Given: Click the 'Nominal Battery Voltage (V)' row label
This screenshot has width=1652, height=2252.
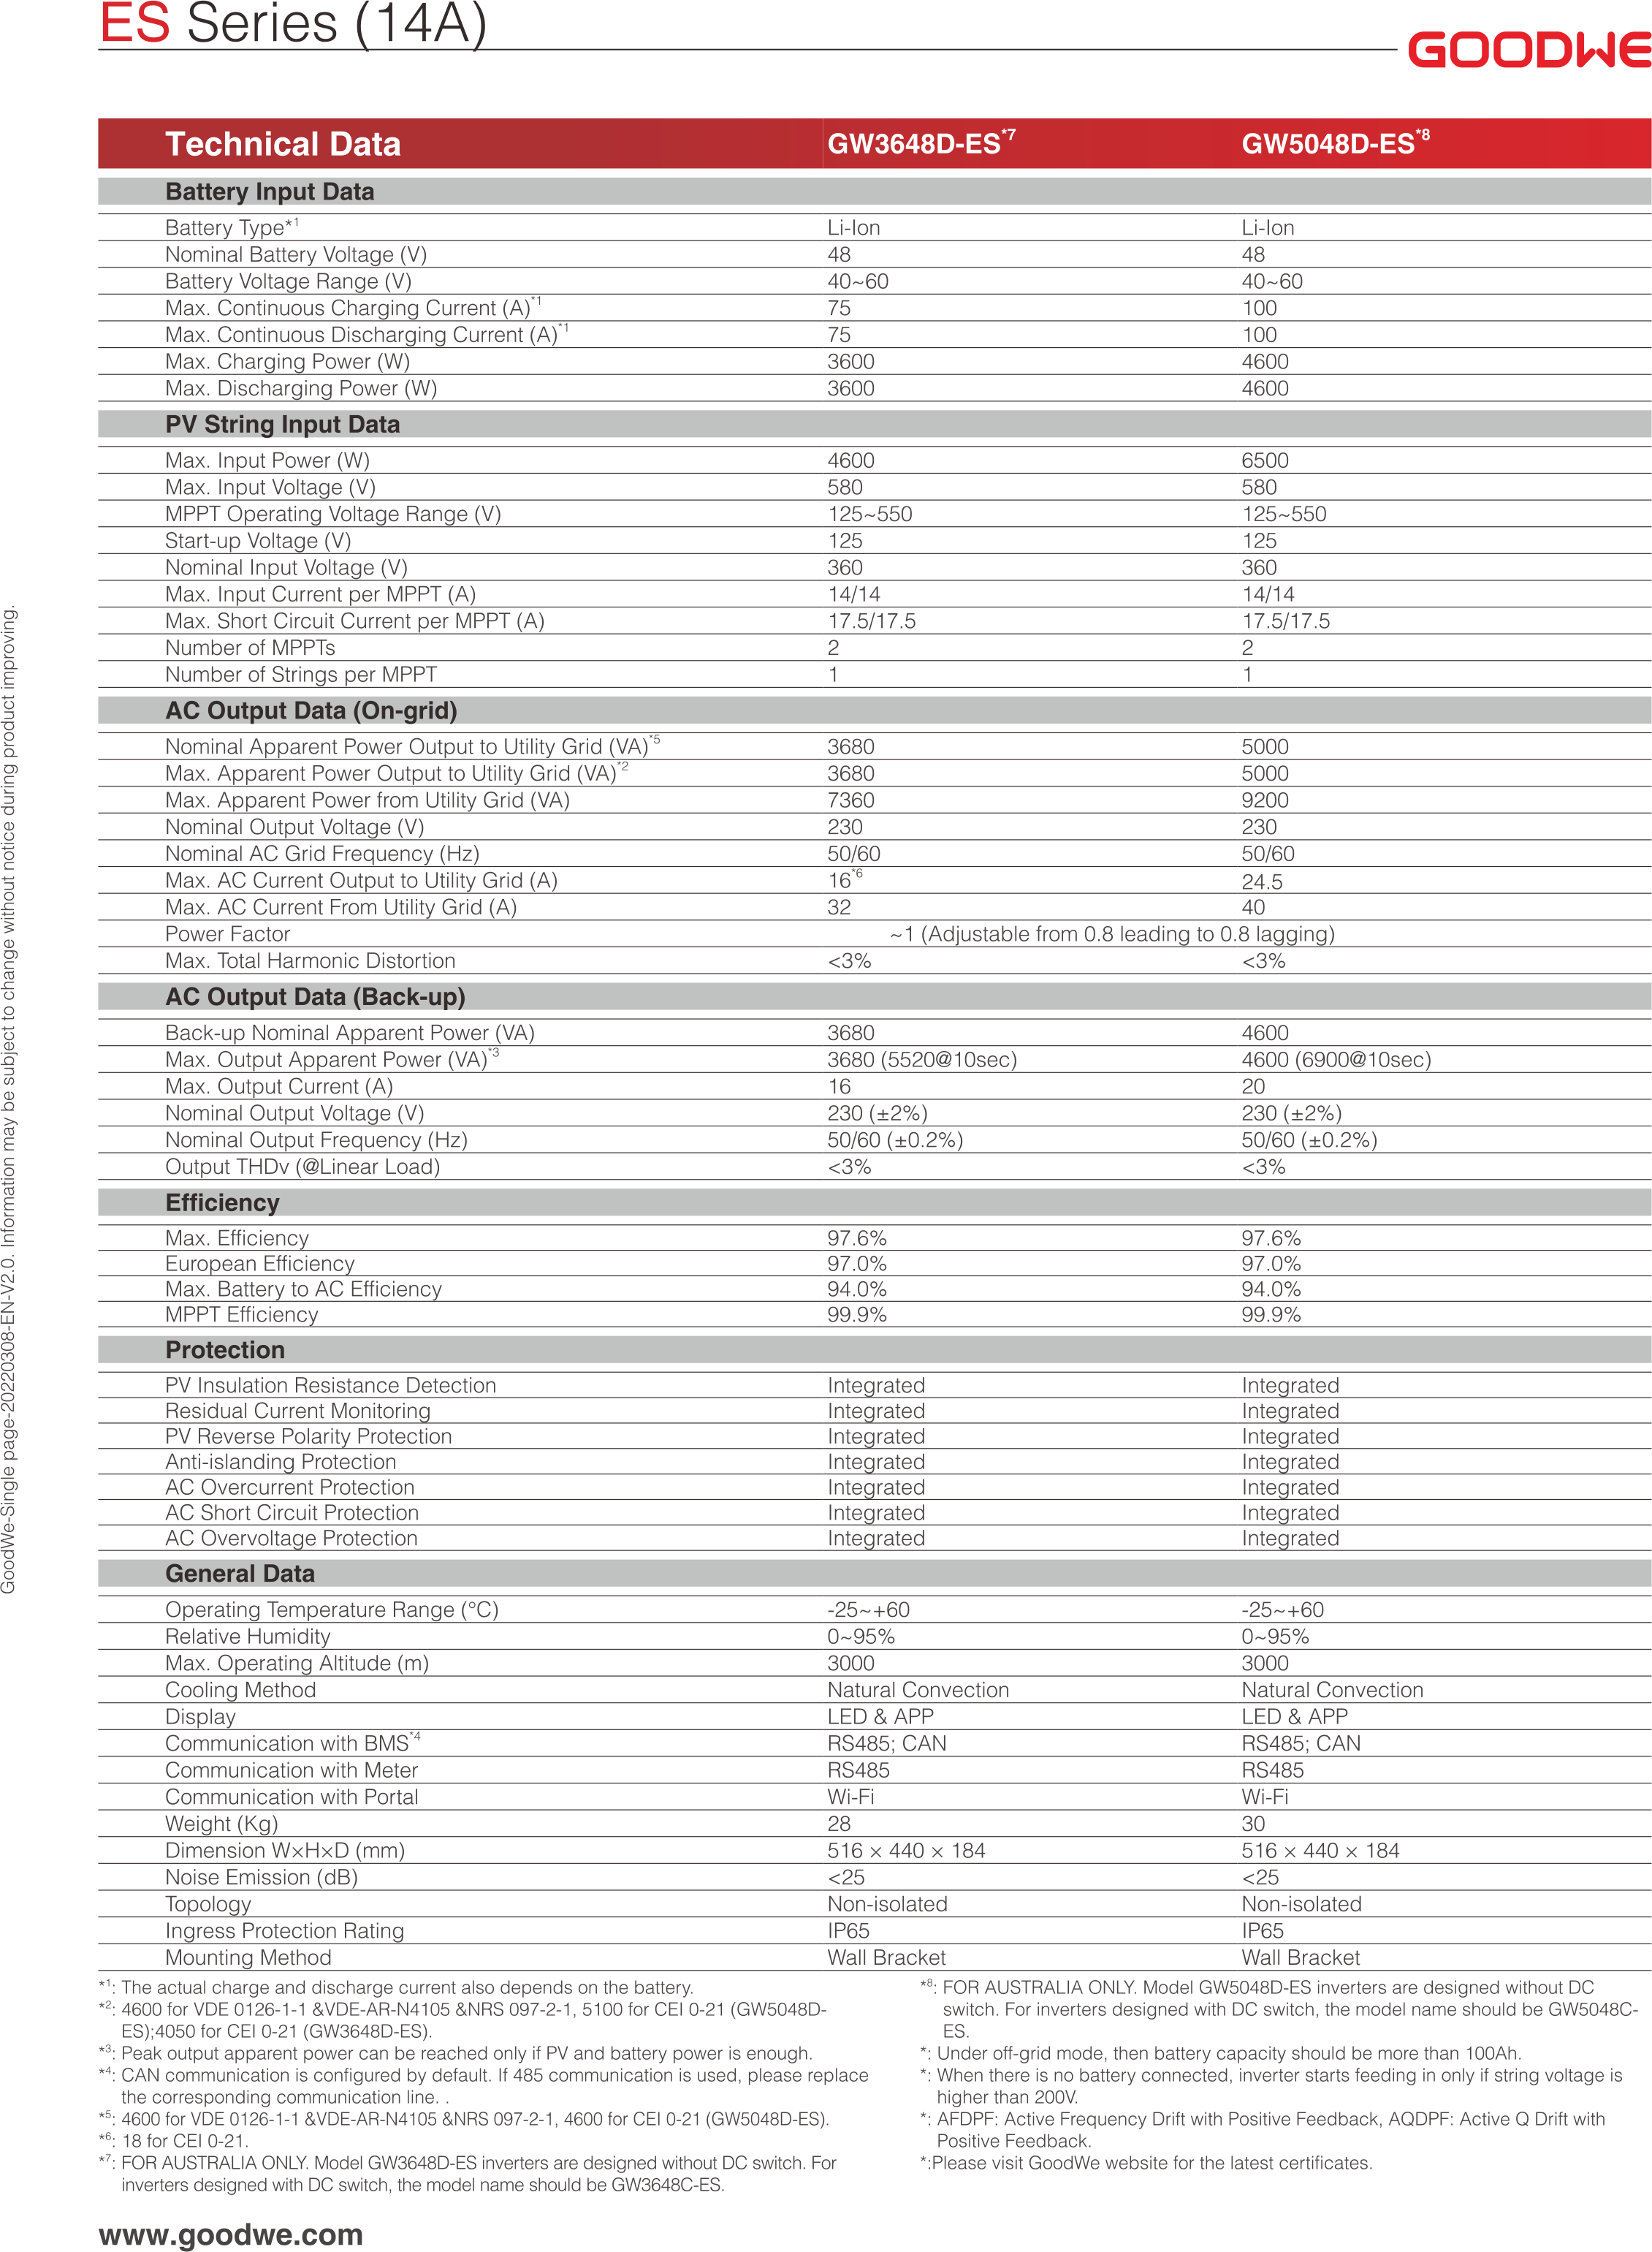Looking at the screenshot, I should coord(296,254).
